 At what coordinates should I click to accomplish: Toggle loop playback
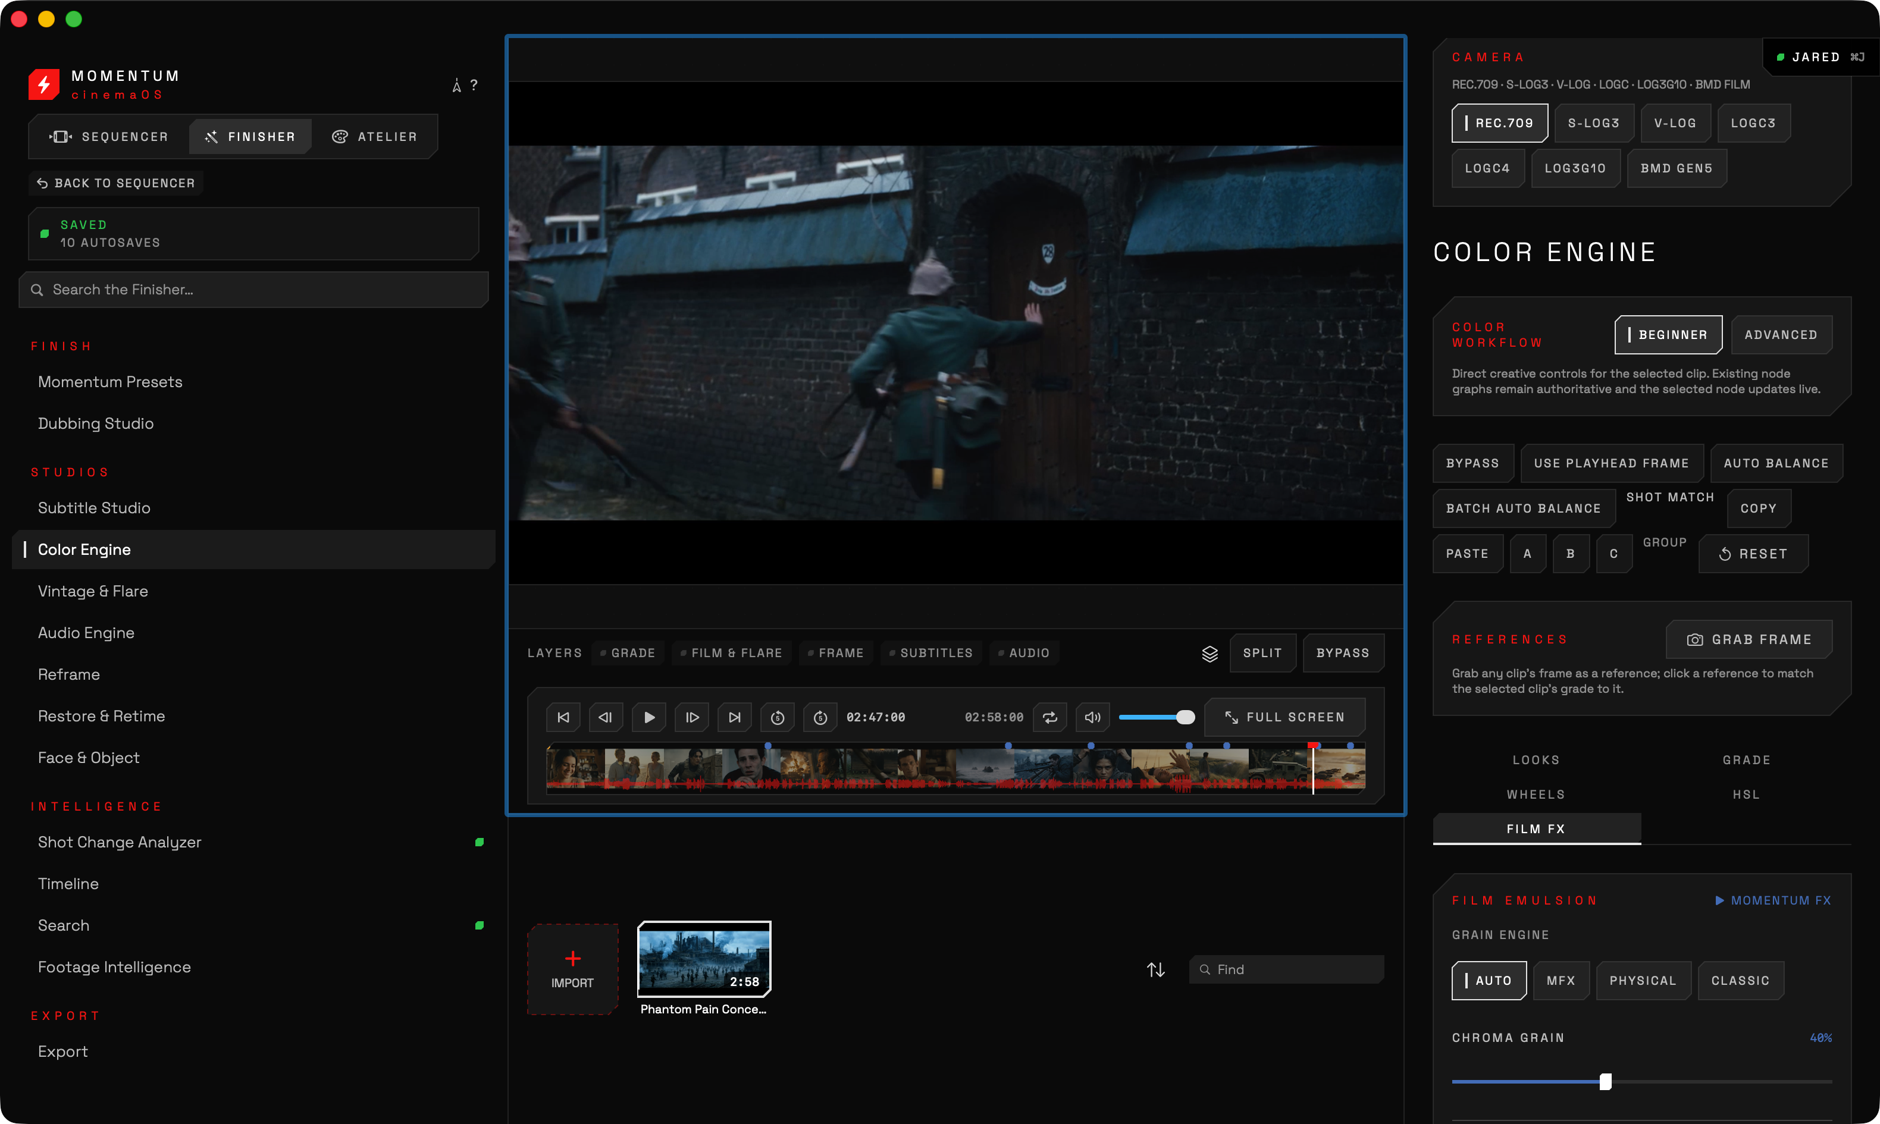click(1050, 717)
